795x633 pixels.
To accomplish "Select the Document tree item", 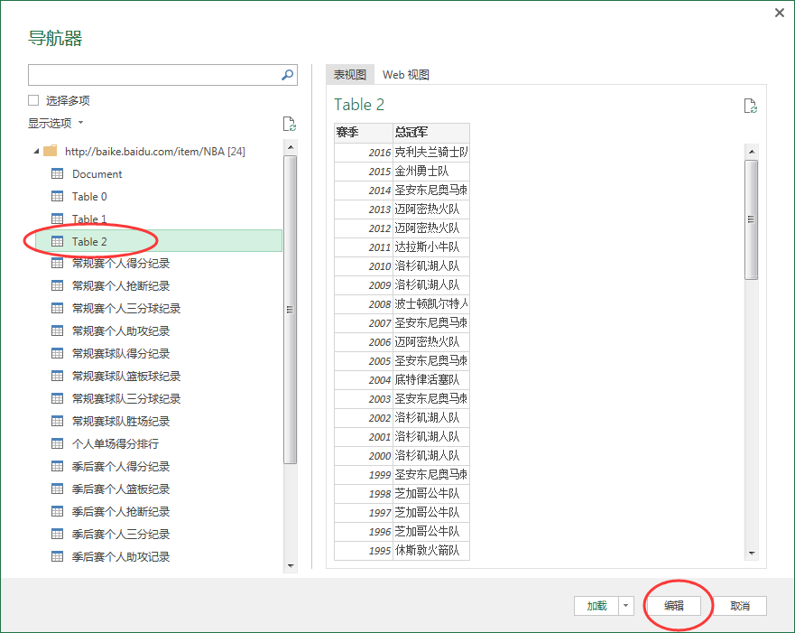I will pyautogui.click(x=97, y=174).
